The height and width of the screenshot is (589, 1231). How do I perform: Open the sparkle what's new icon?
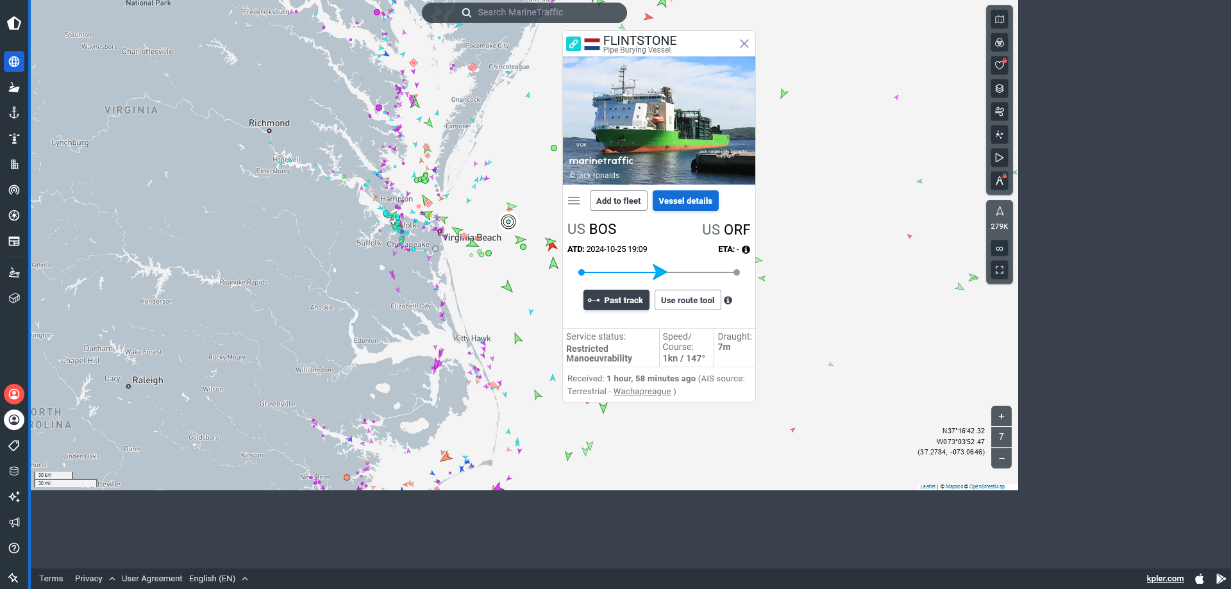[x=14, y=497]
